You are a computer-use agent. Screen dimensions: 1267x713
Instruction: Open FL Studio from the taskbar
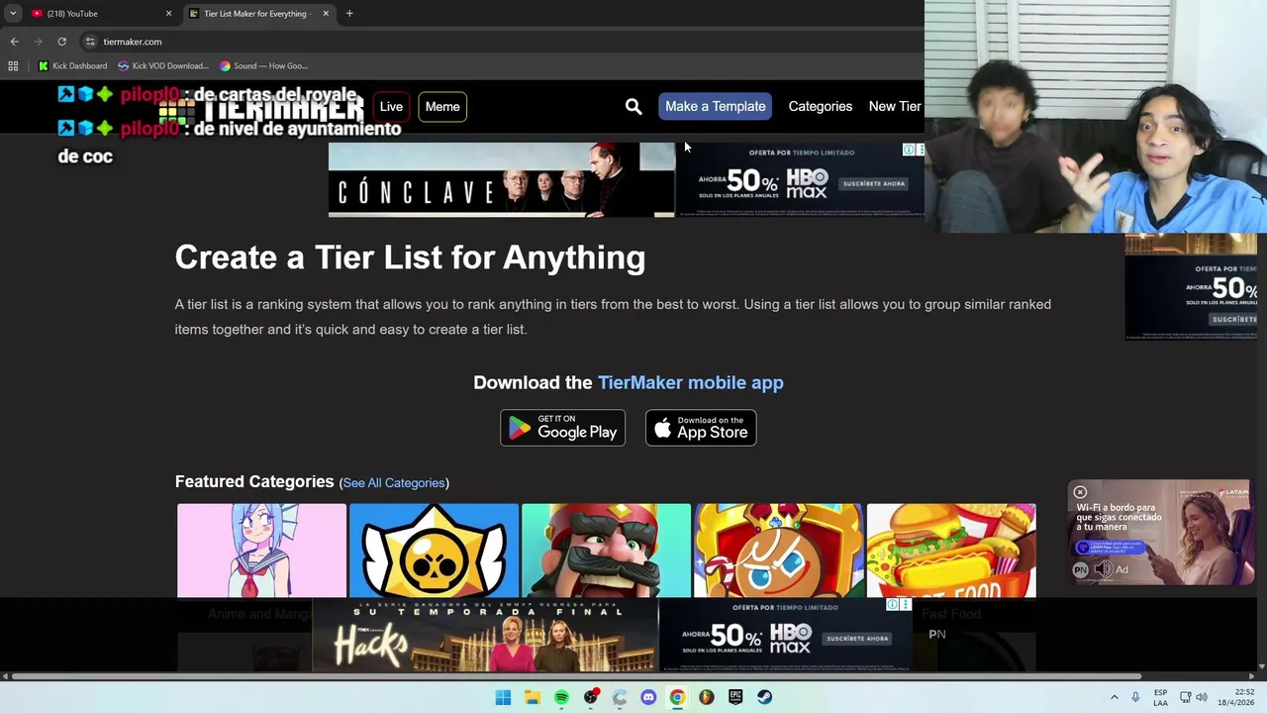tap(706, 697)
